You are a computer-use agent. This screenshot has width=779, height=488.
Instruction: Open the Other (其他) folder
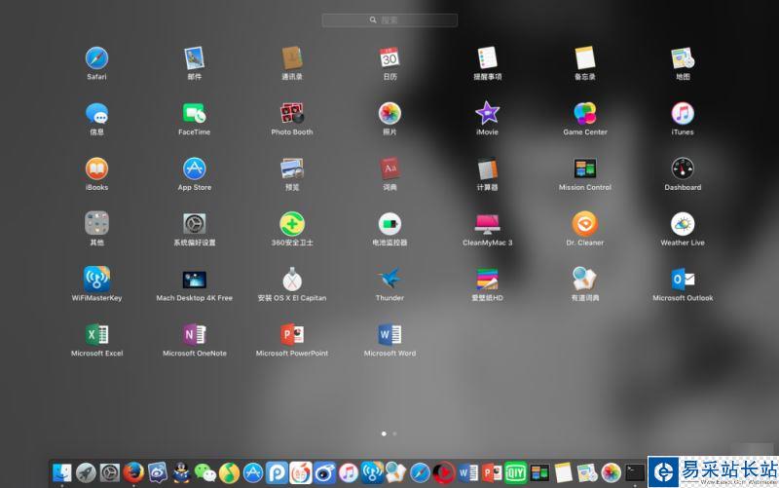[96, 224]
